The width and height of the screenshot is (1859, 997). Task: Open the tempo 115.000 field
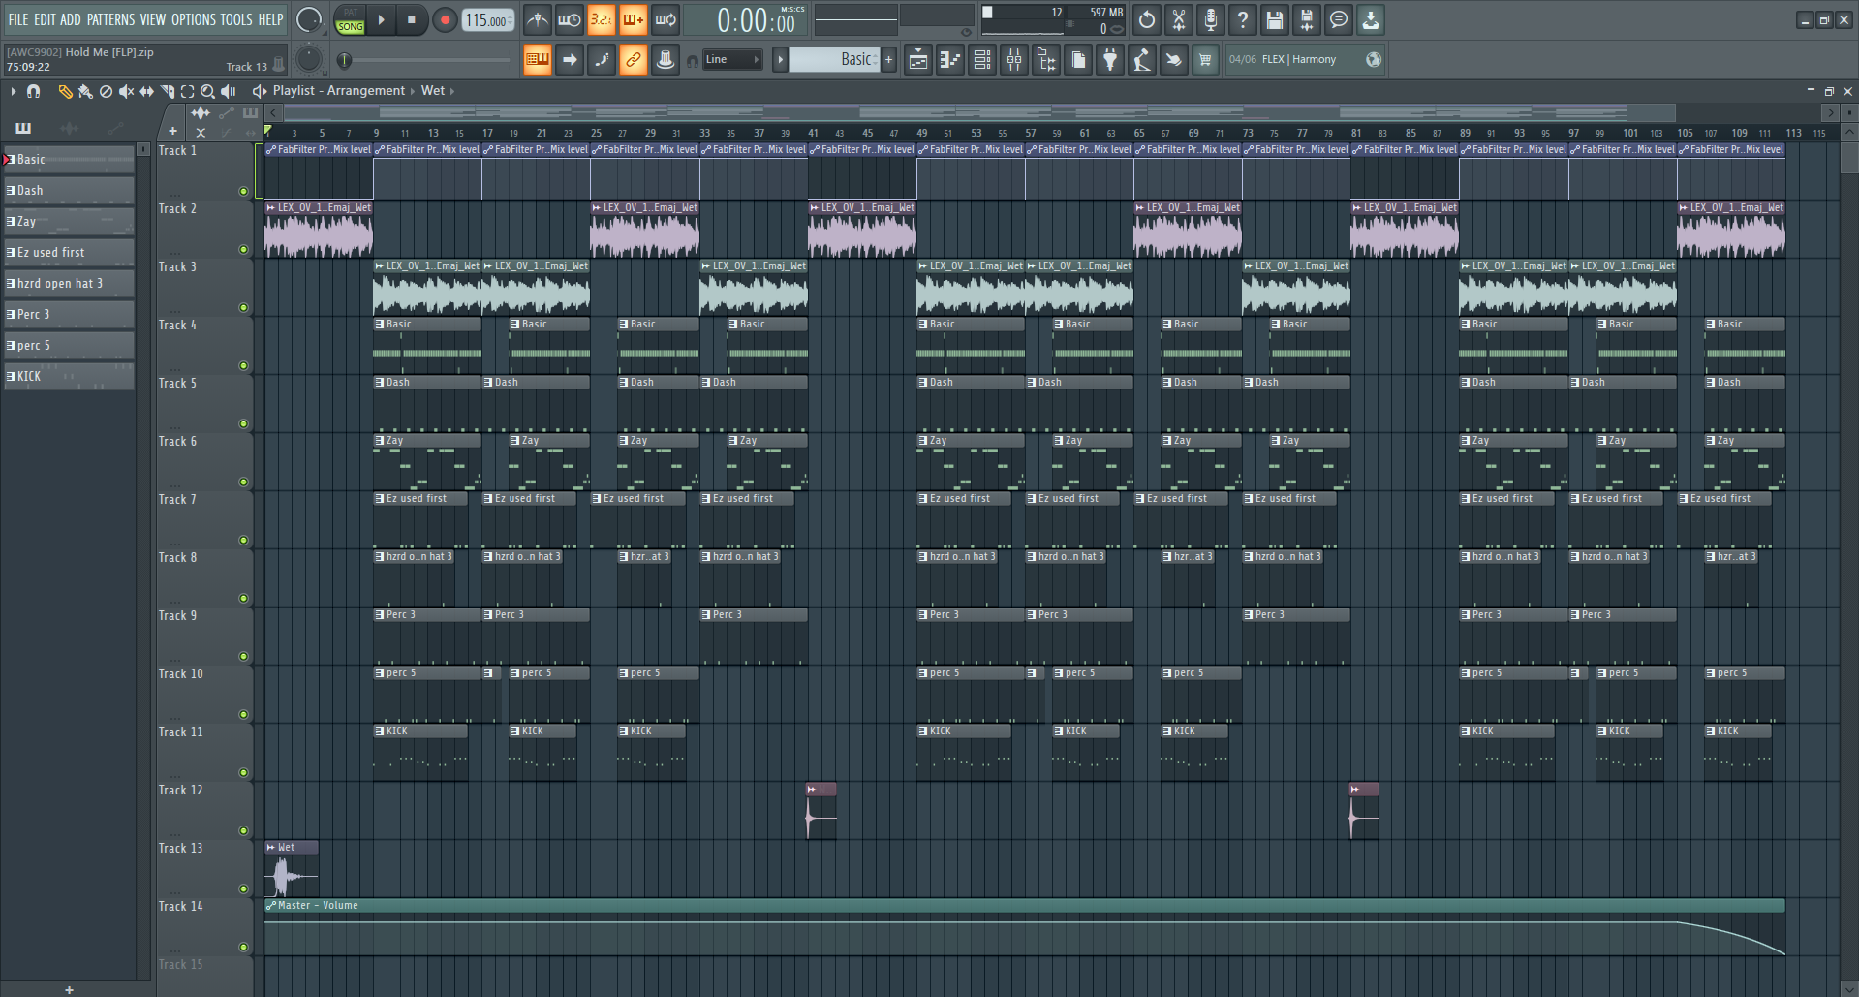pyautogui.click(x=487, y=20)
